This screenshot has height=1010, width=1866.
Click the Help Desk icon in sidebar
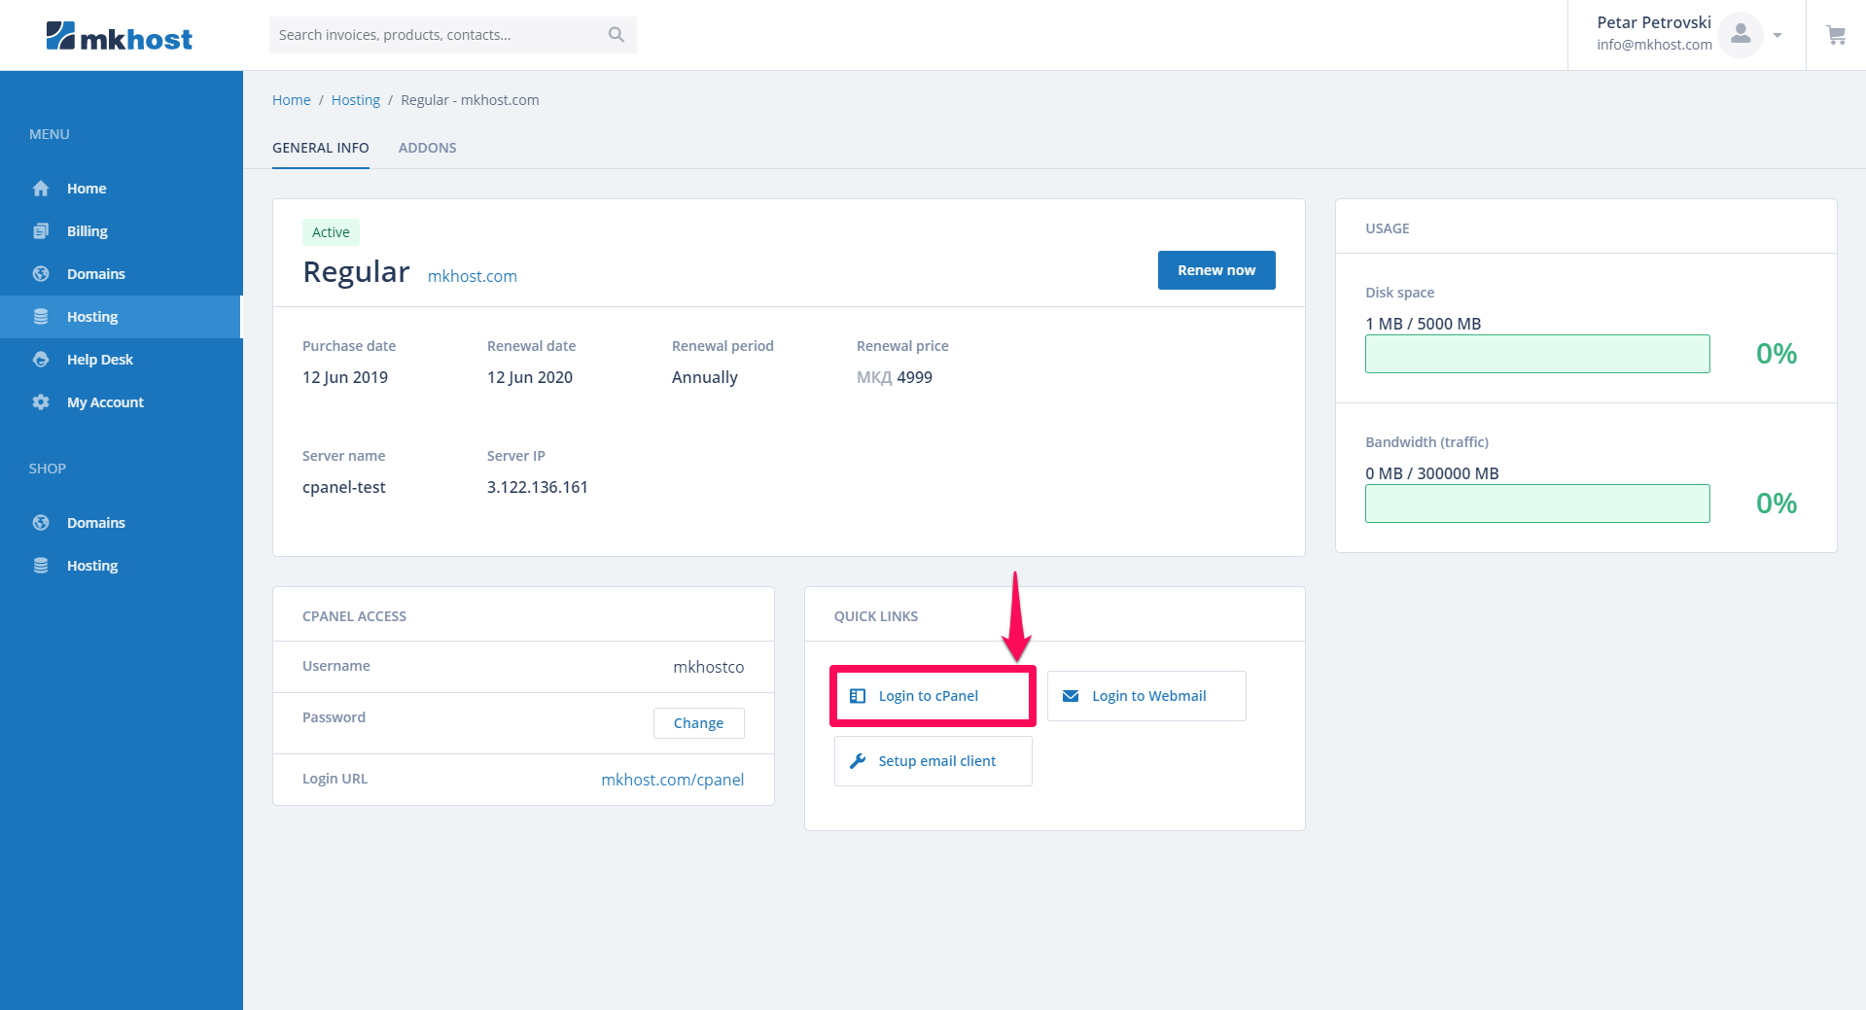pos(41,360)
